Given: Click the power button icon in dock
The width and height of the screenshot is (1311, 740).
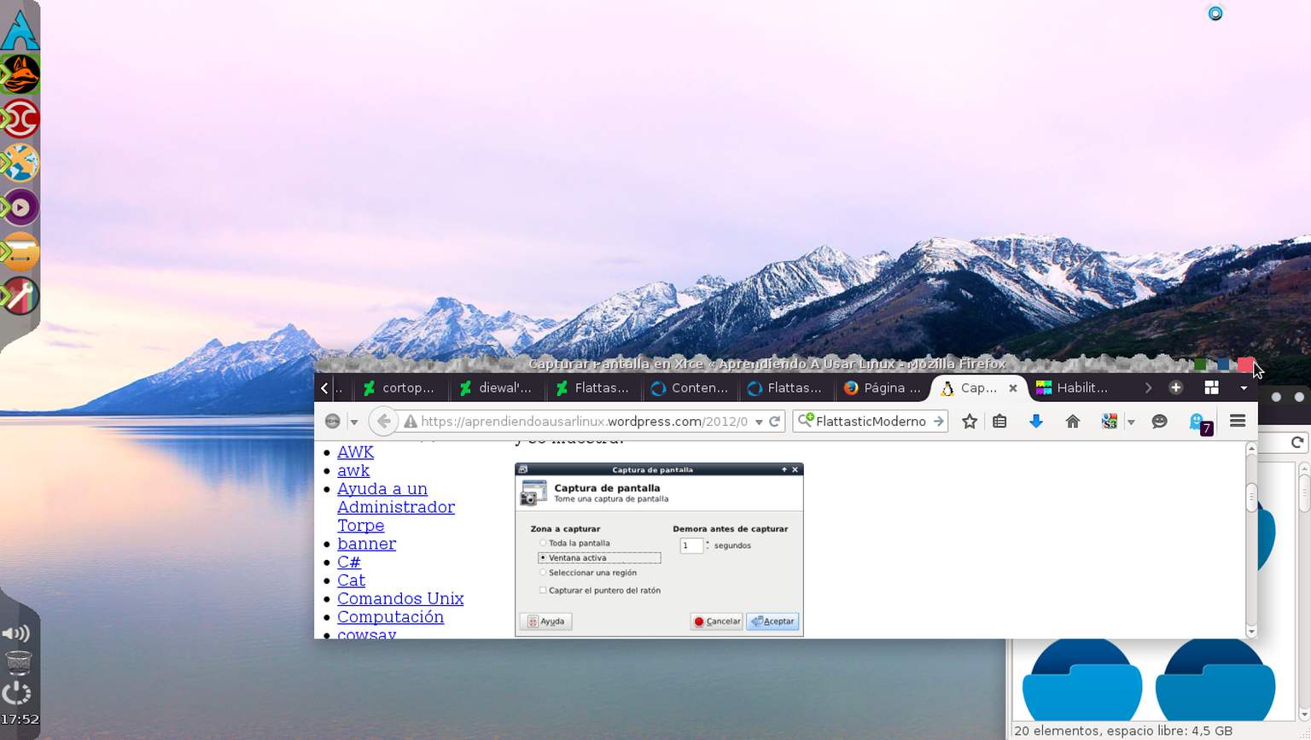Looking at the screenshot, I should (17, 692).
